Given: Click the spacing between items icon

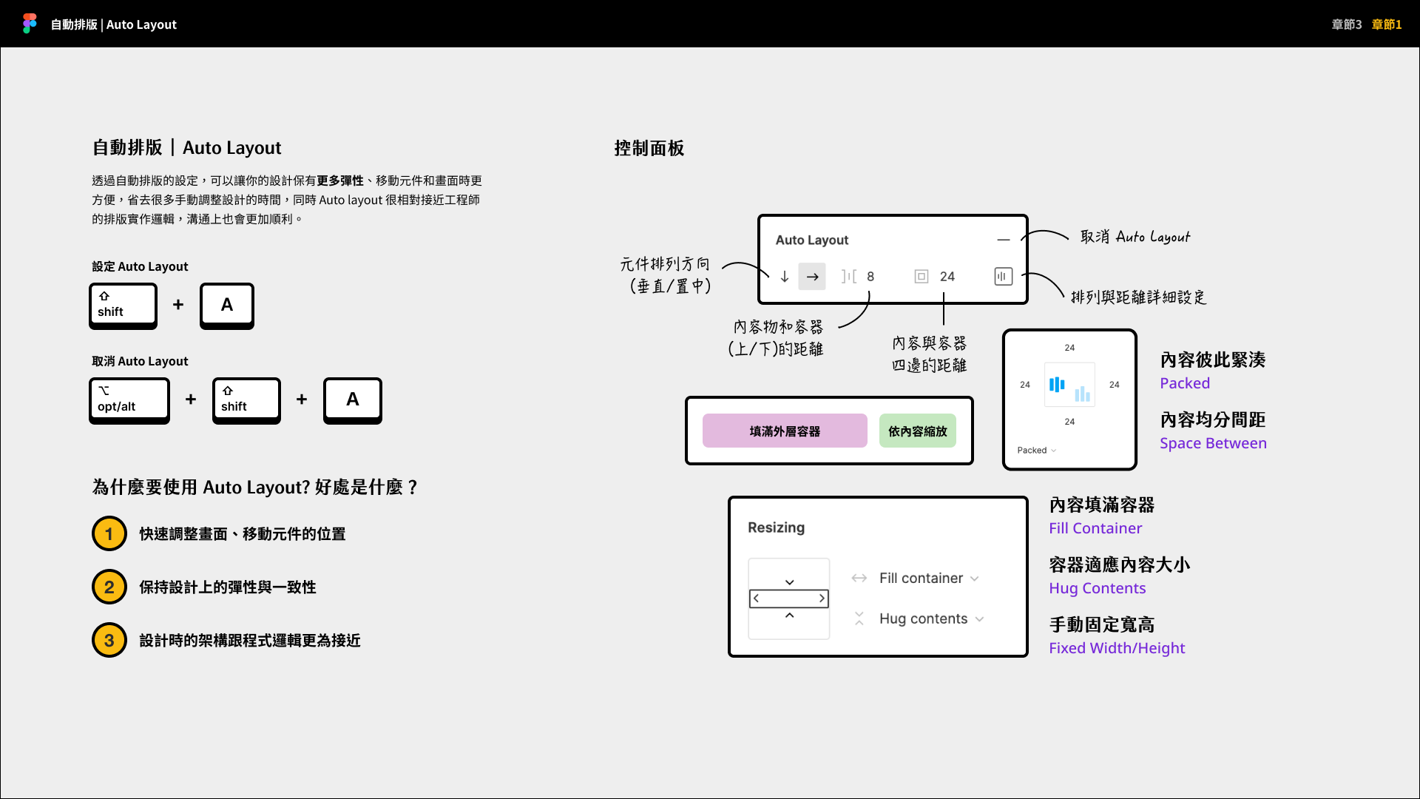Looking at the screenshot, I should pos(848,277).
